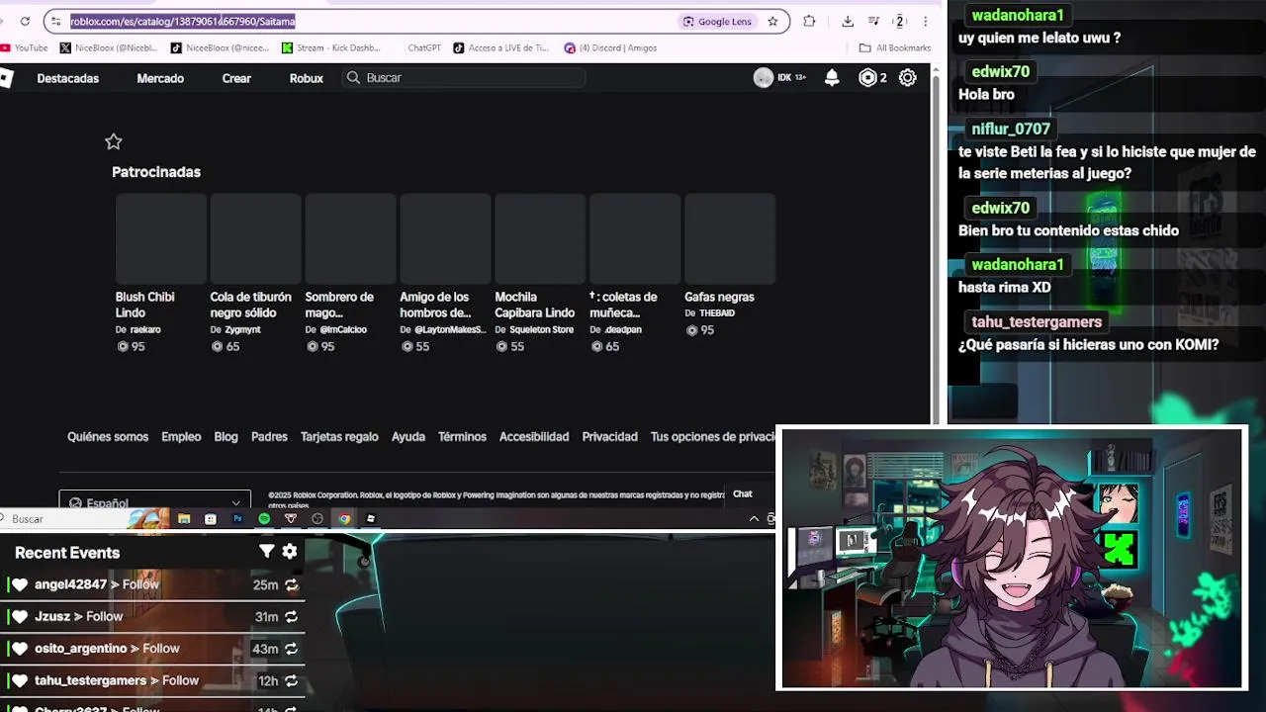The height and width of the screenshot is (712, 1266).
Task: Open the Robux tab in Roblox
Action: (x=307, y=78)
